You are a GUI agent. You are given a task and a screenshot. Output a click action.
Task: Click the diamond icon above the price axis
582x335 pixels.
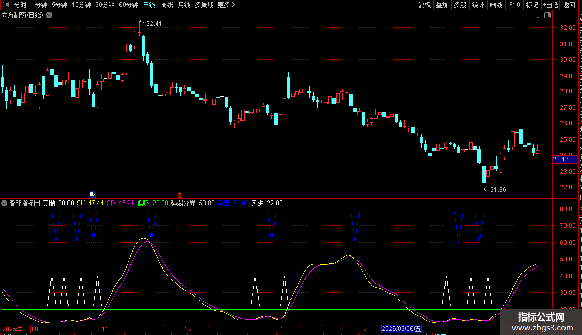point(538,15)
